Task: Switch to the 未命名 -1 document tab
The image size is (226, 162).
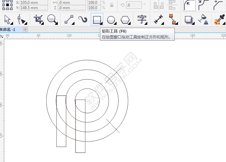Action: (10, 29)
